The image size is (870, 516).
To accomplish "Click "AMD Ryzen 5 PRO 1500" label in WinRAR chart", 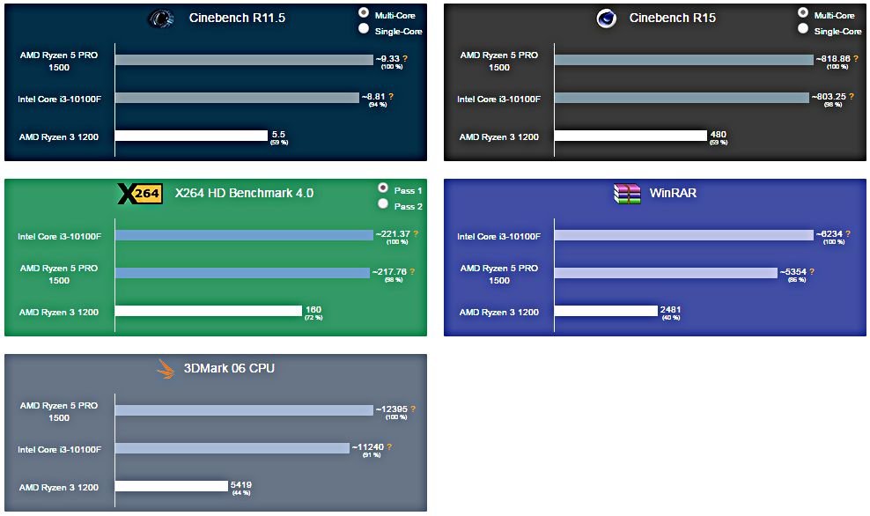I will click(498, 274).
